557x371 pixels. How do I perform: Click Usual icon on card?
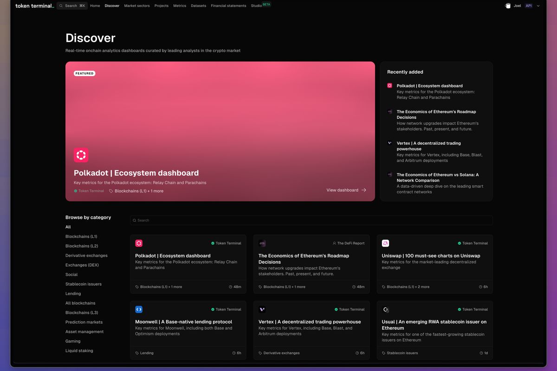tap(385, 309)
